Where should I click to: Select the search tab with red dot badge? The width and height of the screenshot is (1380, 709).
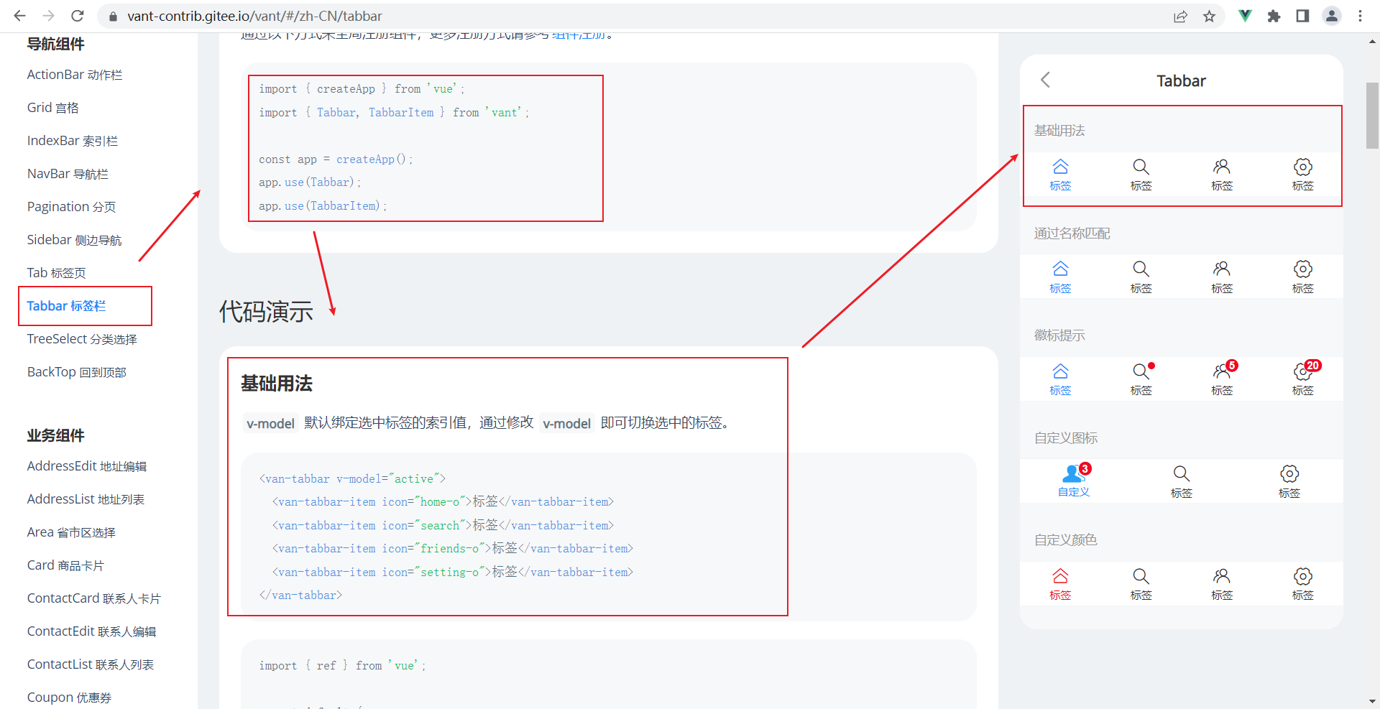(x=1141, y=379)
